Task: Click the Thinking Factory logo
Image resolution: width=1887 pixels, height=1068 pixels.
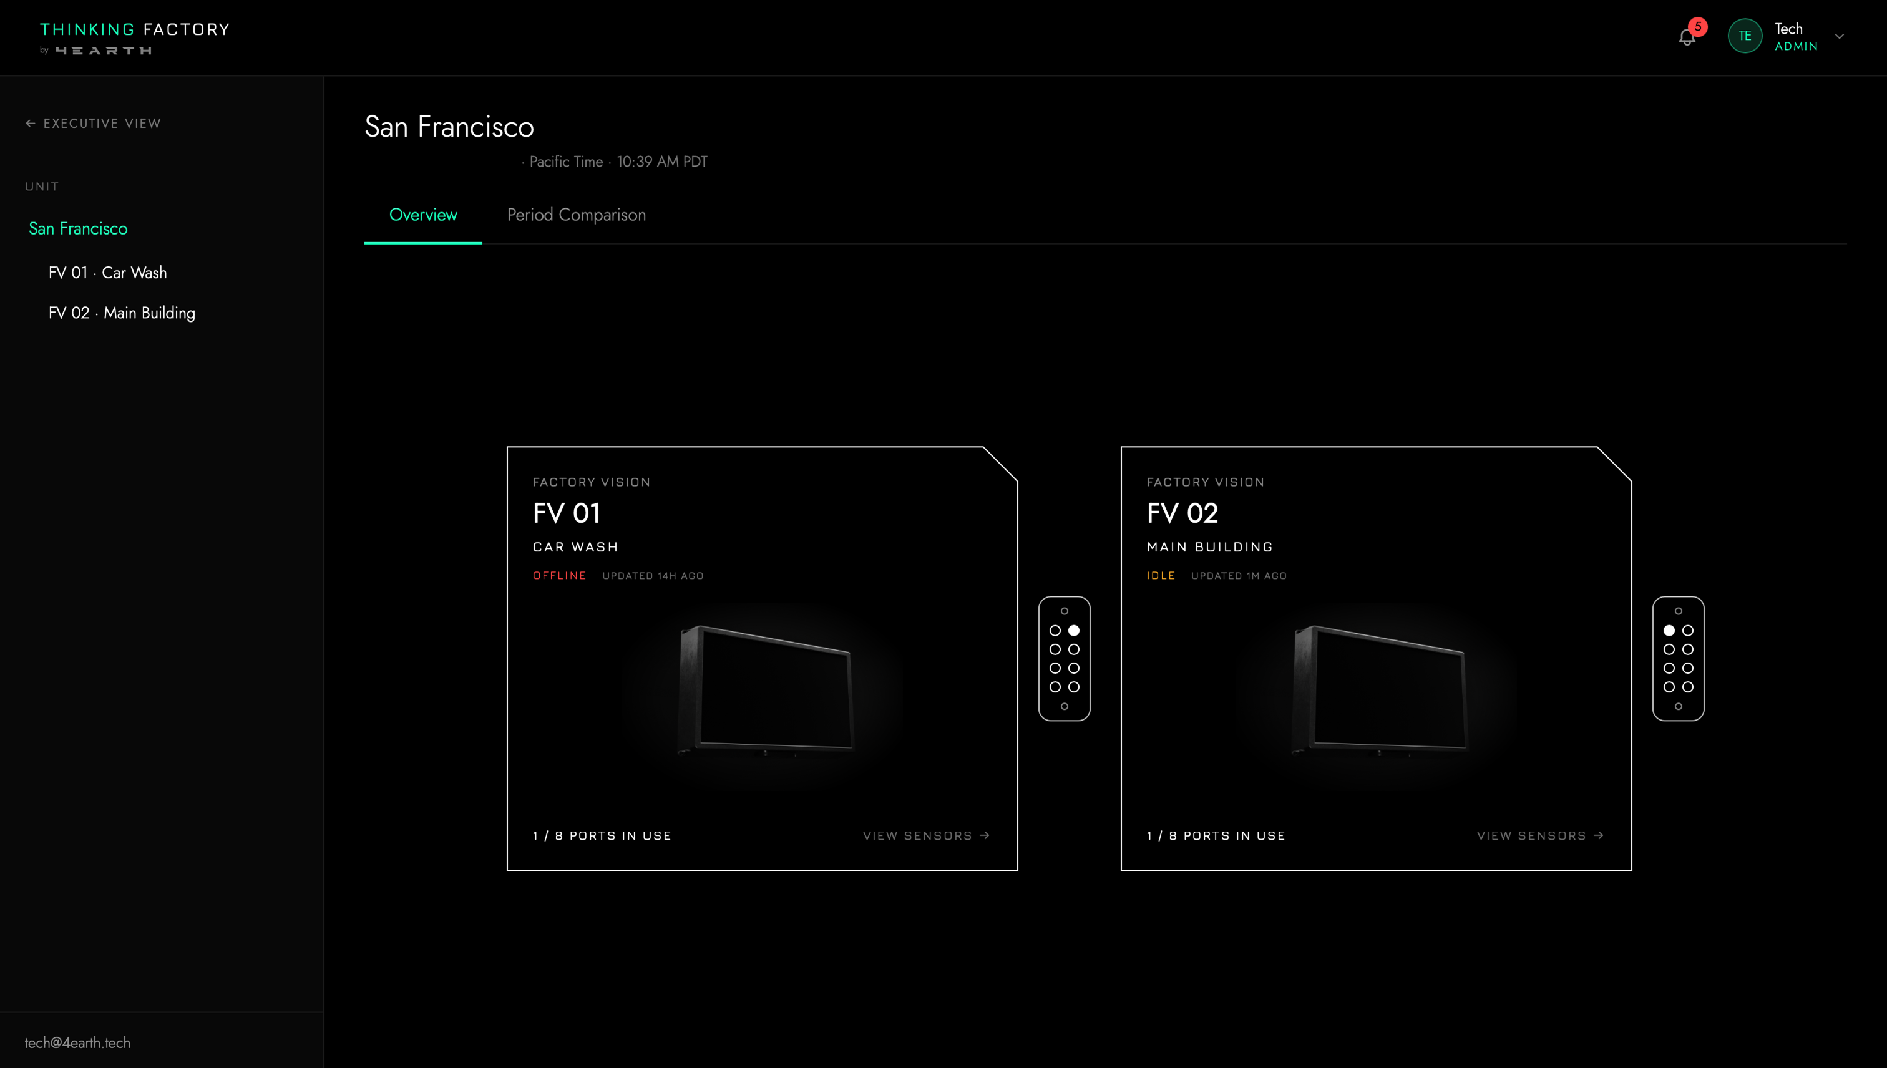Action: [134, 38]
